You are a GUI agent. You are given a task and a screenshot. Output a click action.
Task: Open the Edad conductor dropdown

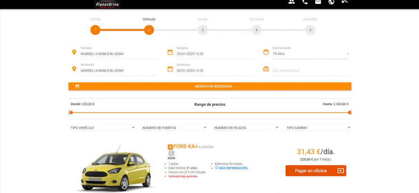click(x=310, y=54)
